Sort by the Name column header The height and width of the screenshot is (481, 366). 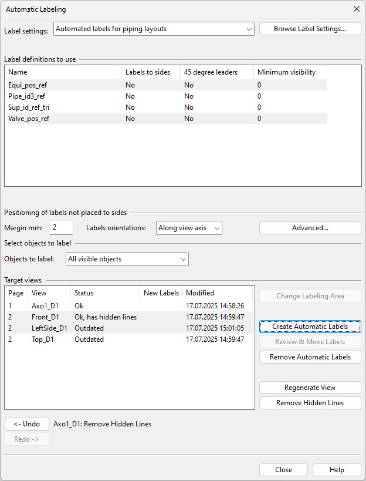[63, 72]
